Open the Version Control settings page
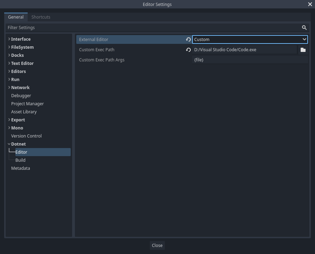The image size is (315, 254). click(26, 136)
